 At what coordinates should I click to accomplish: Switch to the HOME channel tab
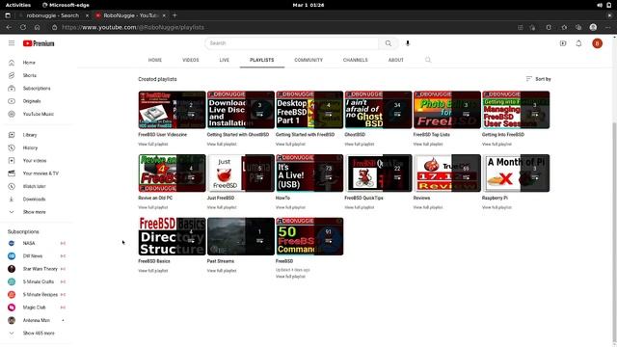(155, 60)
